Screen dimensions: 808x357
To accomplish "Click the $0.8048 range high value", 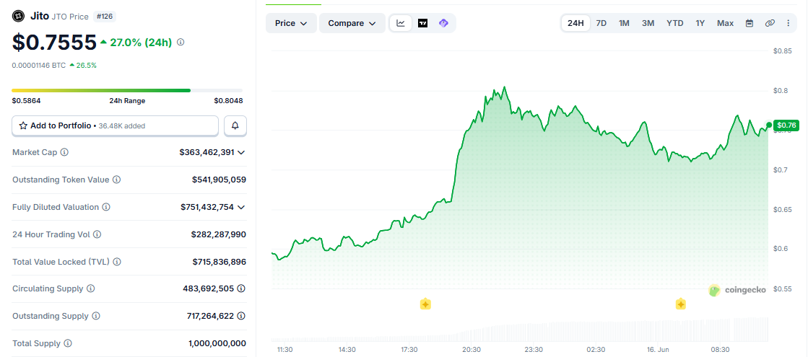I will pyautogui.click(x=228, y=101).
